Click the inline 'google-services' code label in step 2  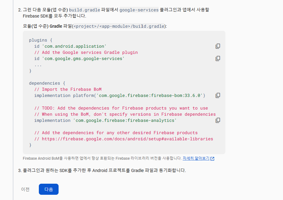pyautogui.click(x=139, y=10)
